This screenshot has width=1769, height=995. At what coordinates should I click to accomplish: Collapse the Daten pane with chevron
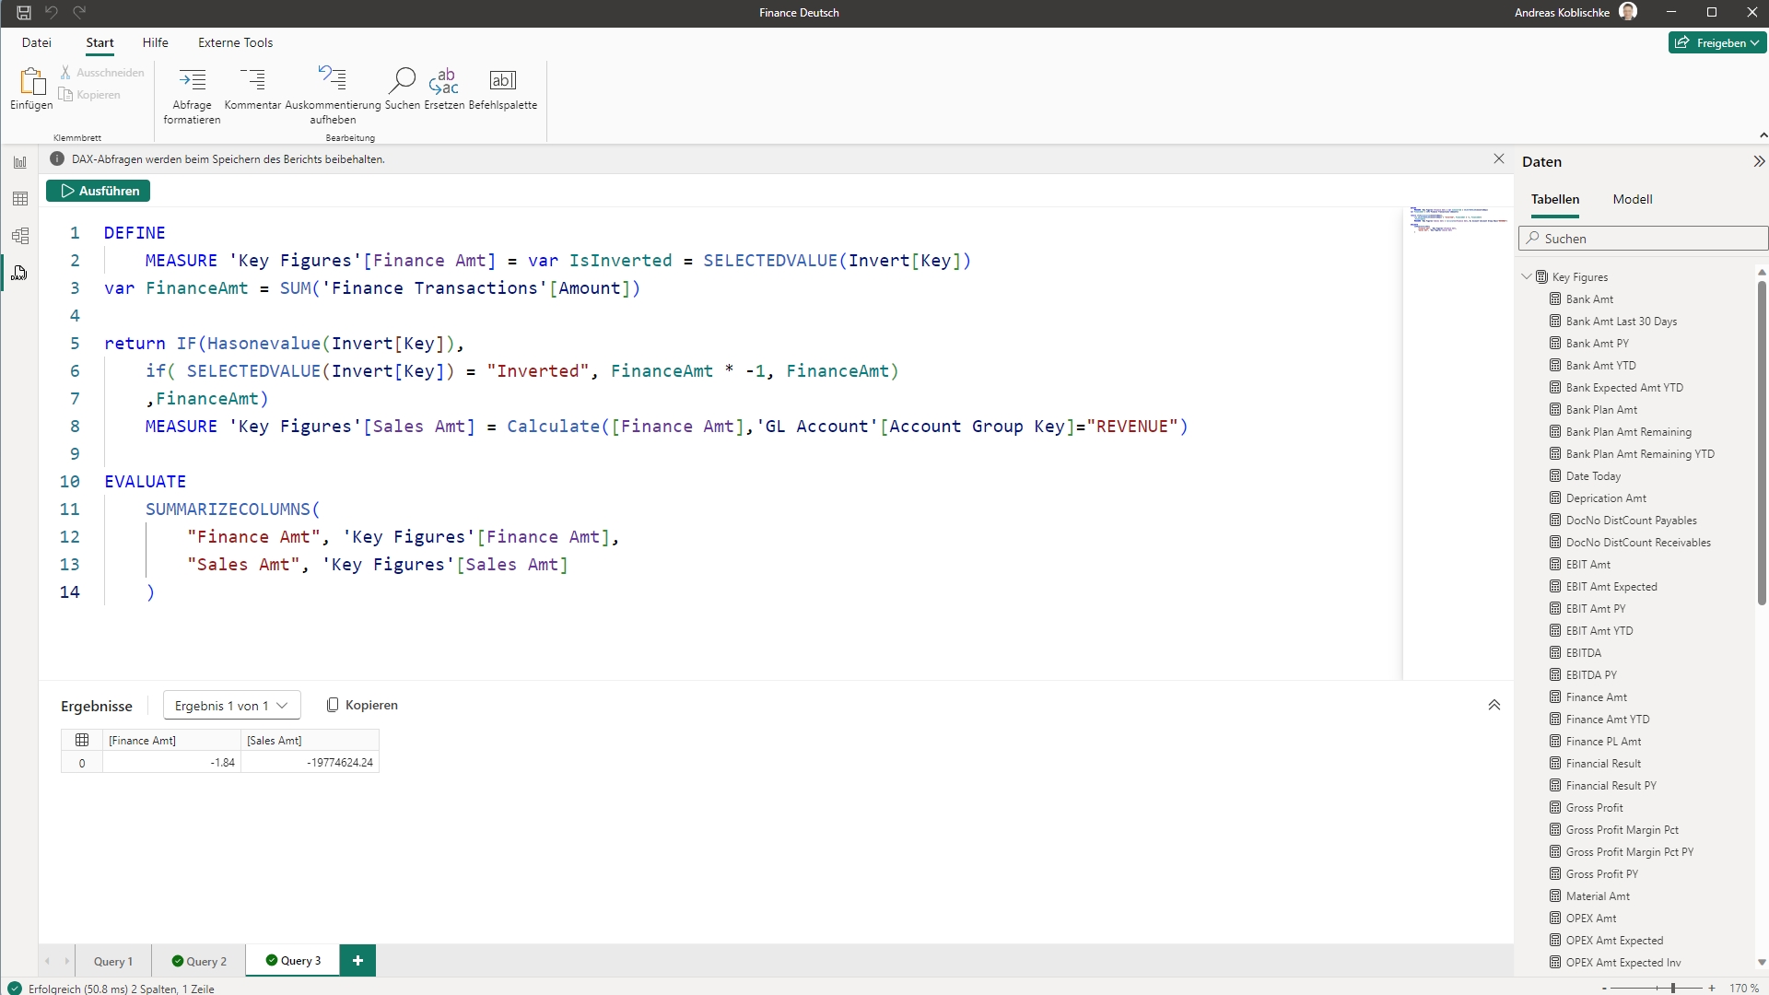pyautogui.click(x=1758, y=161)
